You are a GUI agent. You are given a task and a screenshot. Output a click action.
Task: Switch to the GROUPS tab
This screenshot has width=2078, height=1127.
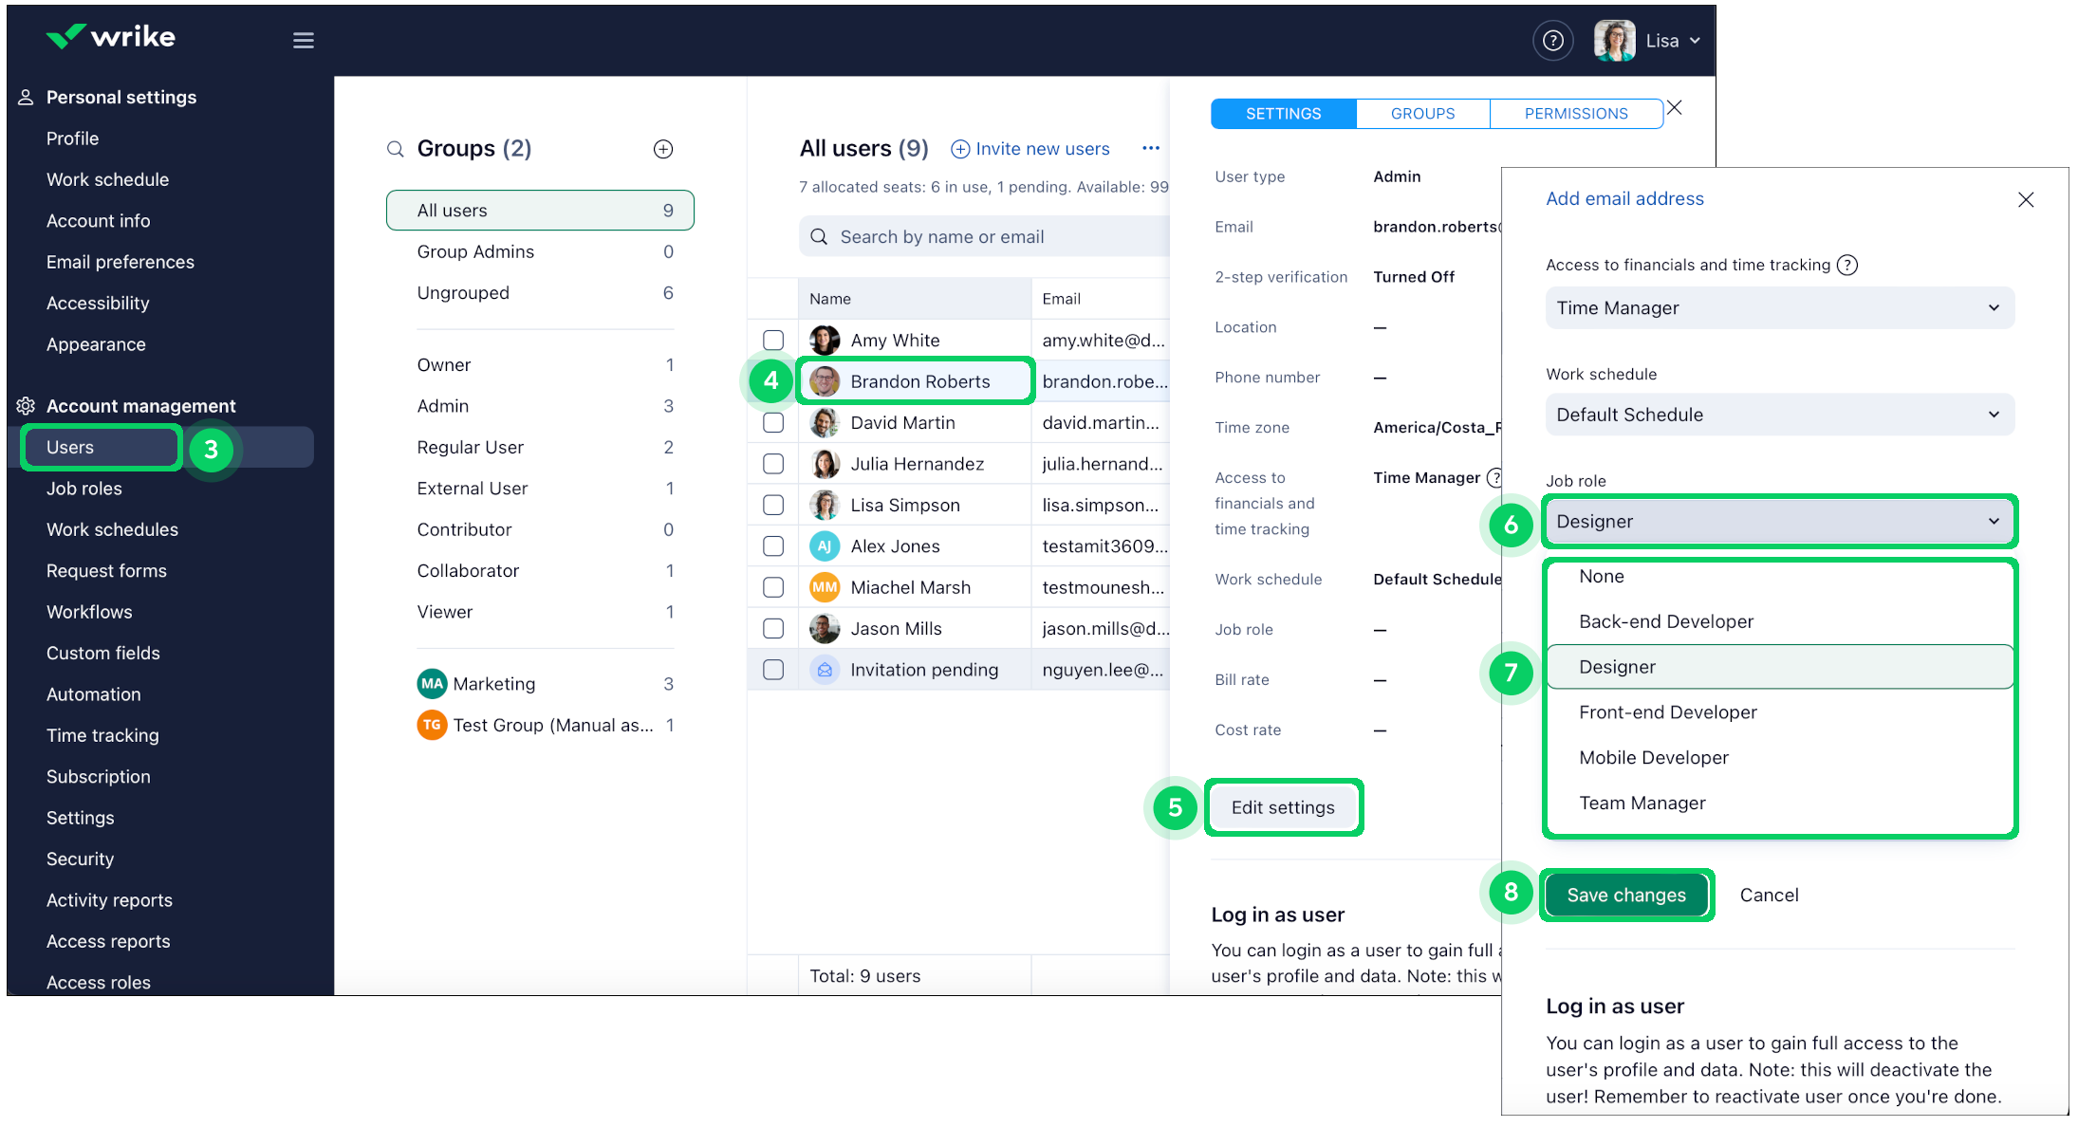coord(1422,113)
